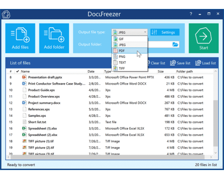Click the scroll down arrow of file list
This screenshot has width=224, height=179.
215,153
